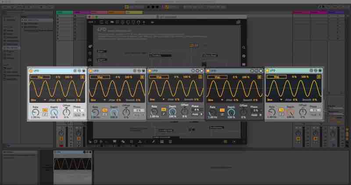
Task: Click Depth knob in fourth dark LFO panel
Action: 231,112
